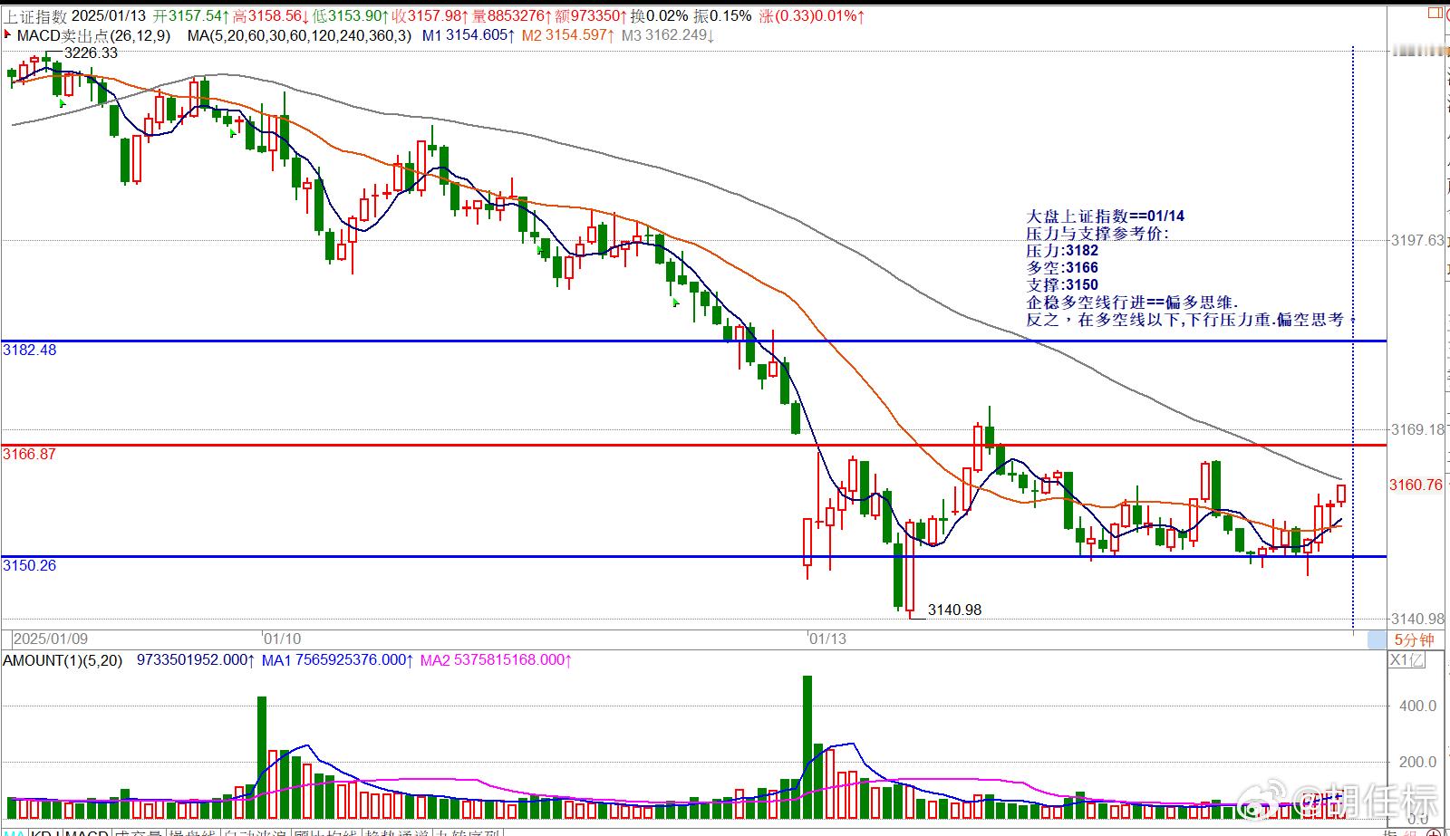Screen dimensions: 1450x836
Task: Select the 成交量 tab in bottom indicator bar
Action: (138, 831)
